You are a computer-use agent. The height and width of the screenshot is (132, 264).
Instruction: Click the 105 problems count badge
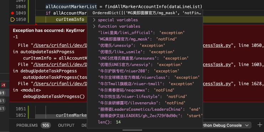[x=46, y=126]
